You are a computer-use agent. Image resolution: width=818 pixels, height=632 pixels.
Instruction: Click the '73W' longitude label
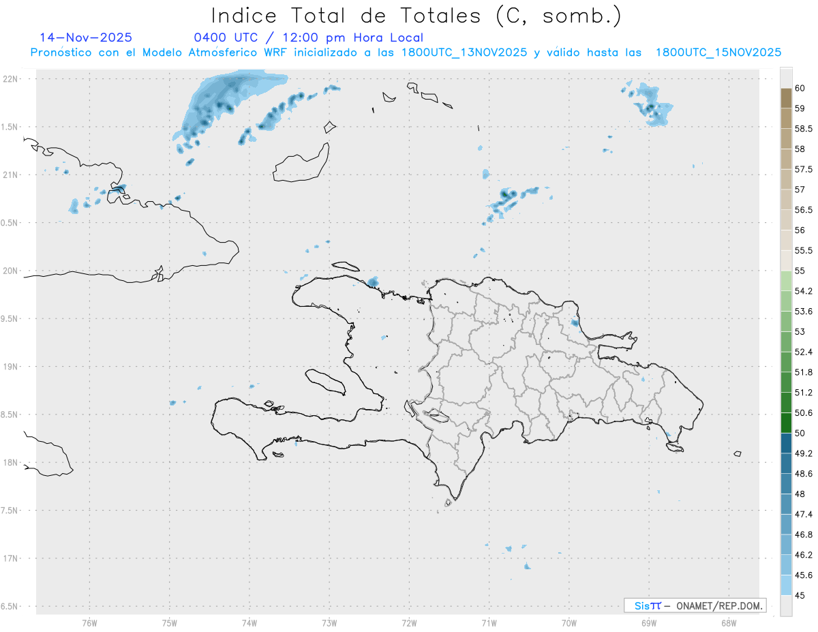(x=329, y=622)
